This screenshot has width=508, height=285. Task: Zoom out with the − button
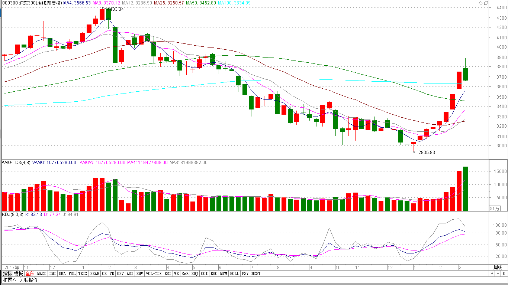click(x=498, y=273)
